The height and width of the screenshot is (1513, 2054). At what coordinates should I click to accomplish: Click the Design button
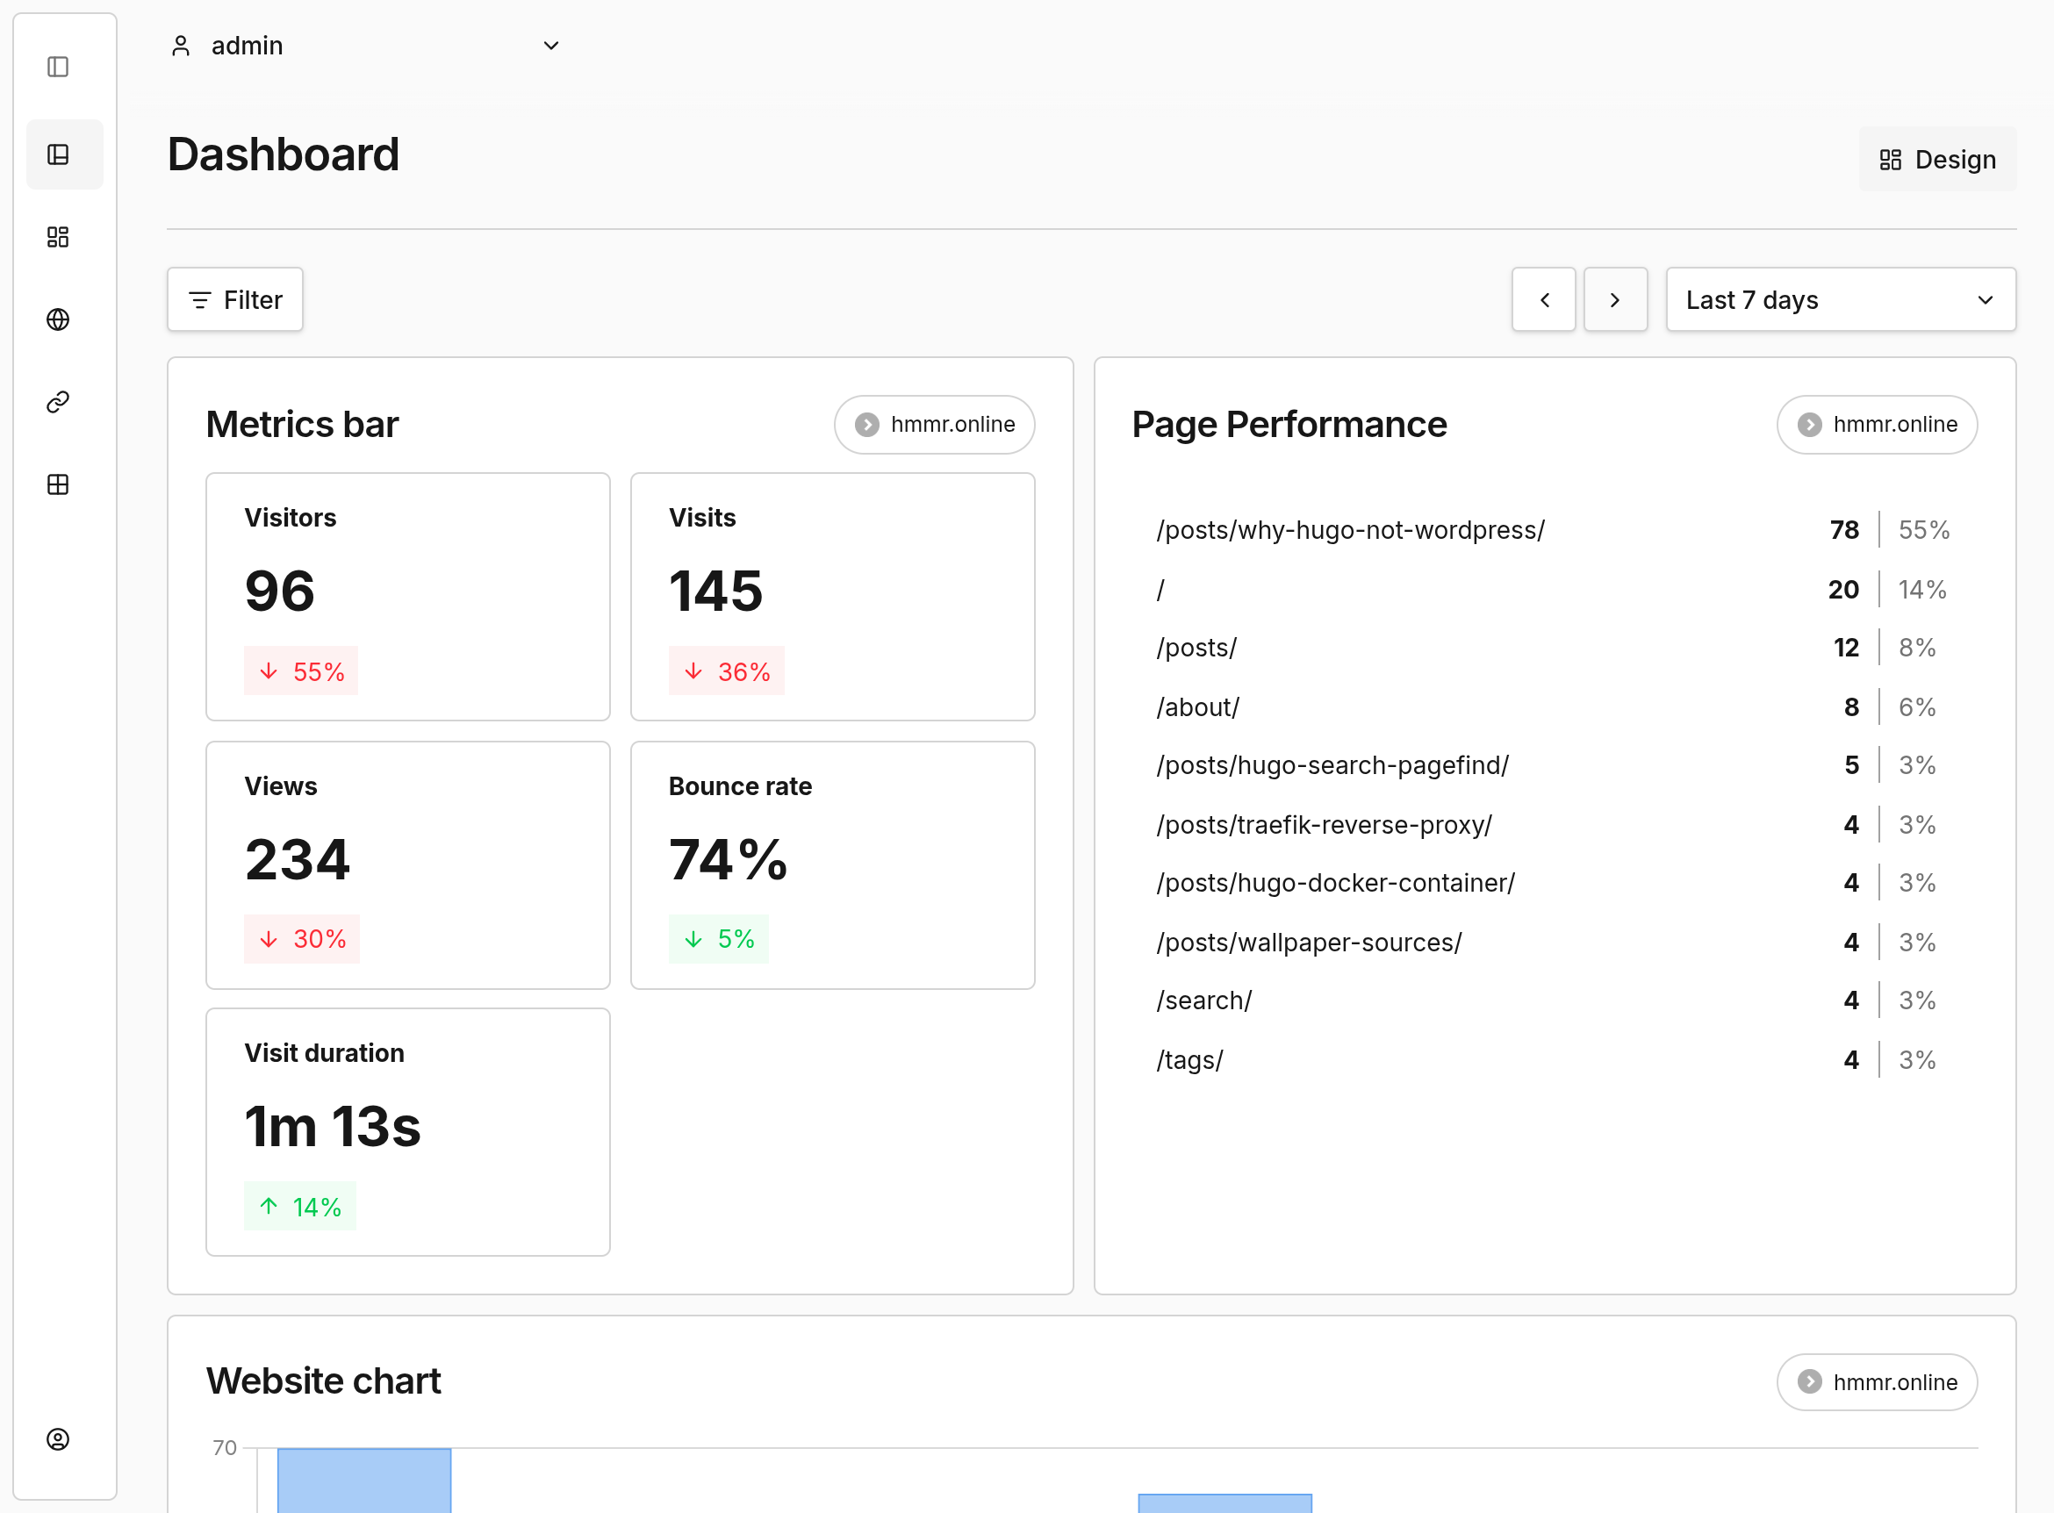coord(1936,160)
